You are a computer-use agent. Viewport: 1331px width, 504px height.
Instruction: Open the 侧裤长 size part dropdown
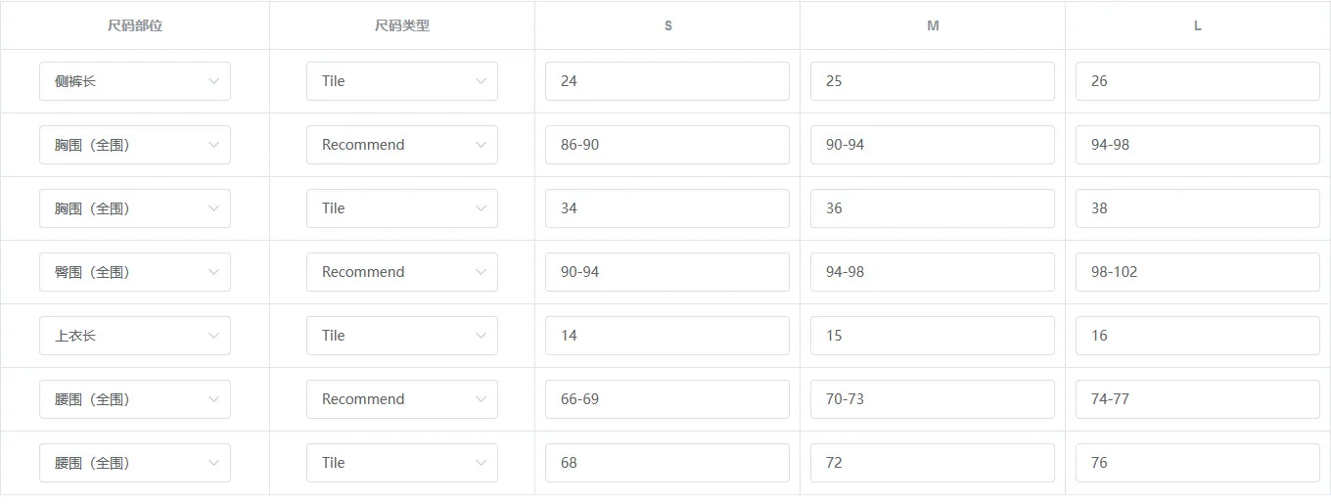point(135,81)
